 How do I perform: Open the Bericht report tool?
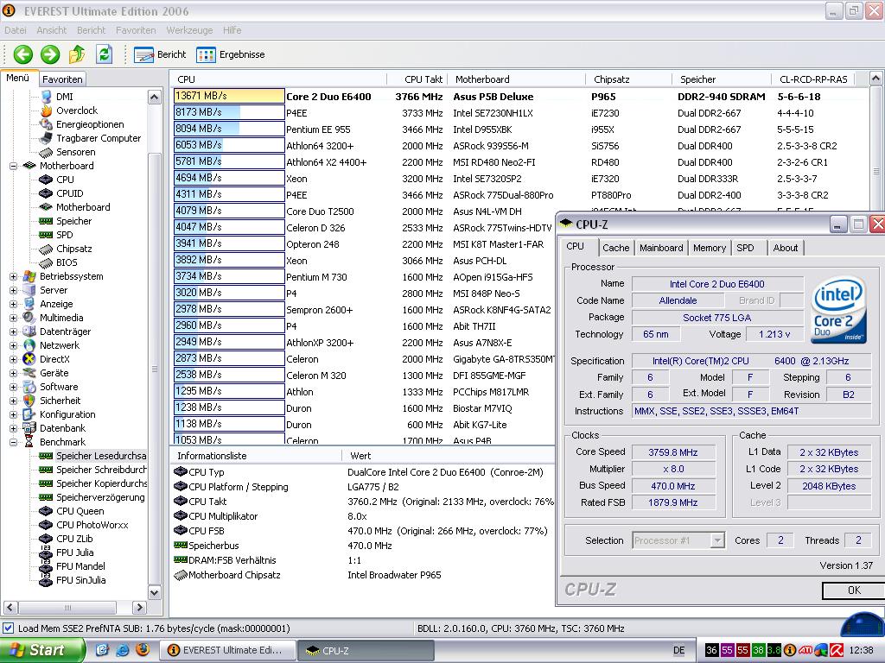tap(161, 54)
